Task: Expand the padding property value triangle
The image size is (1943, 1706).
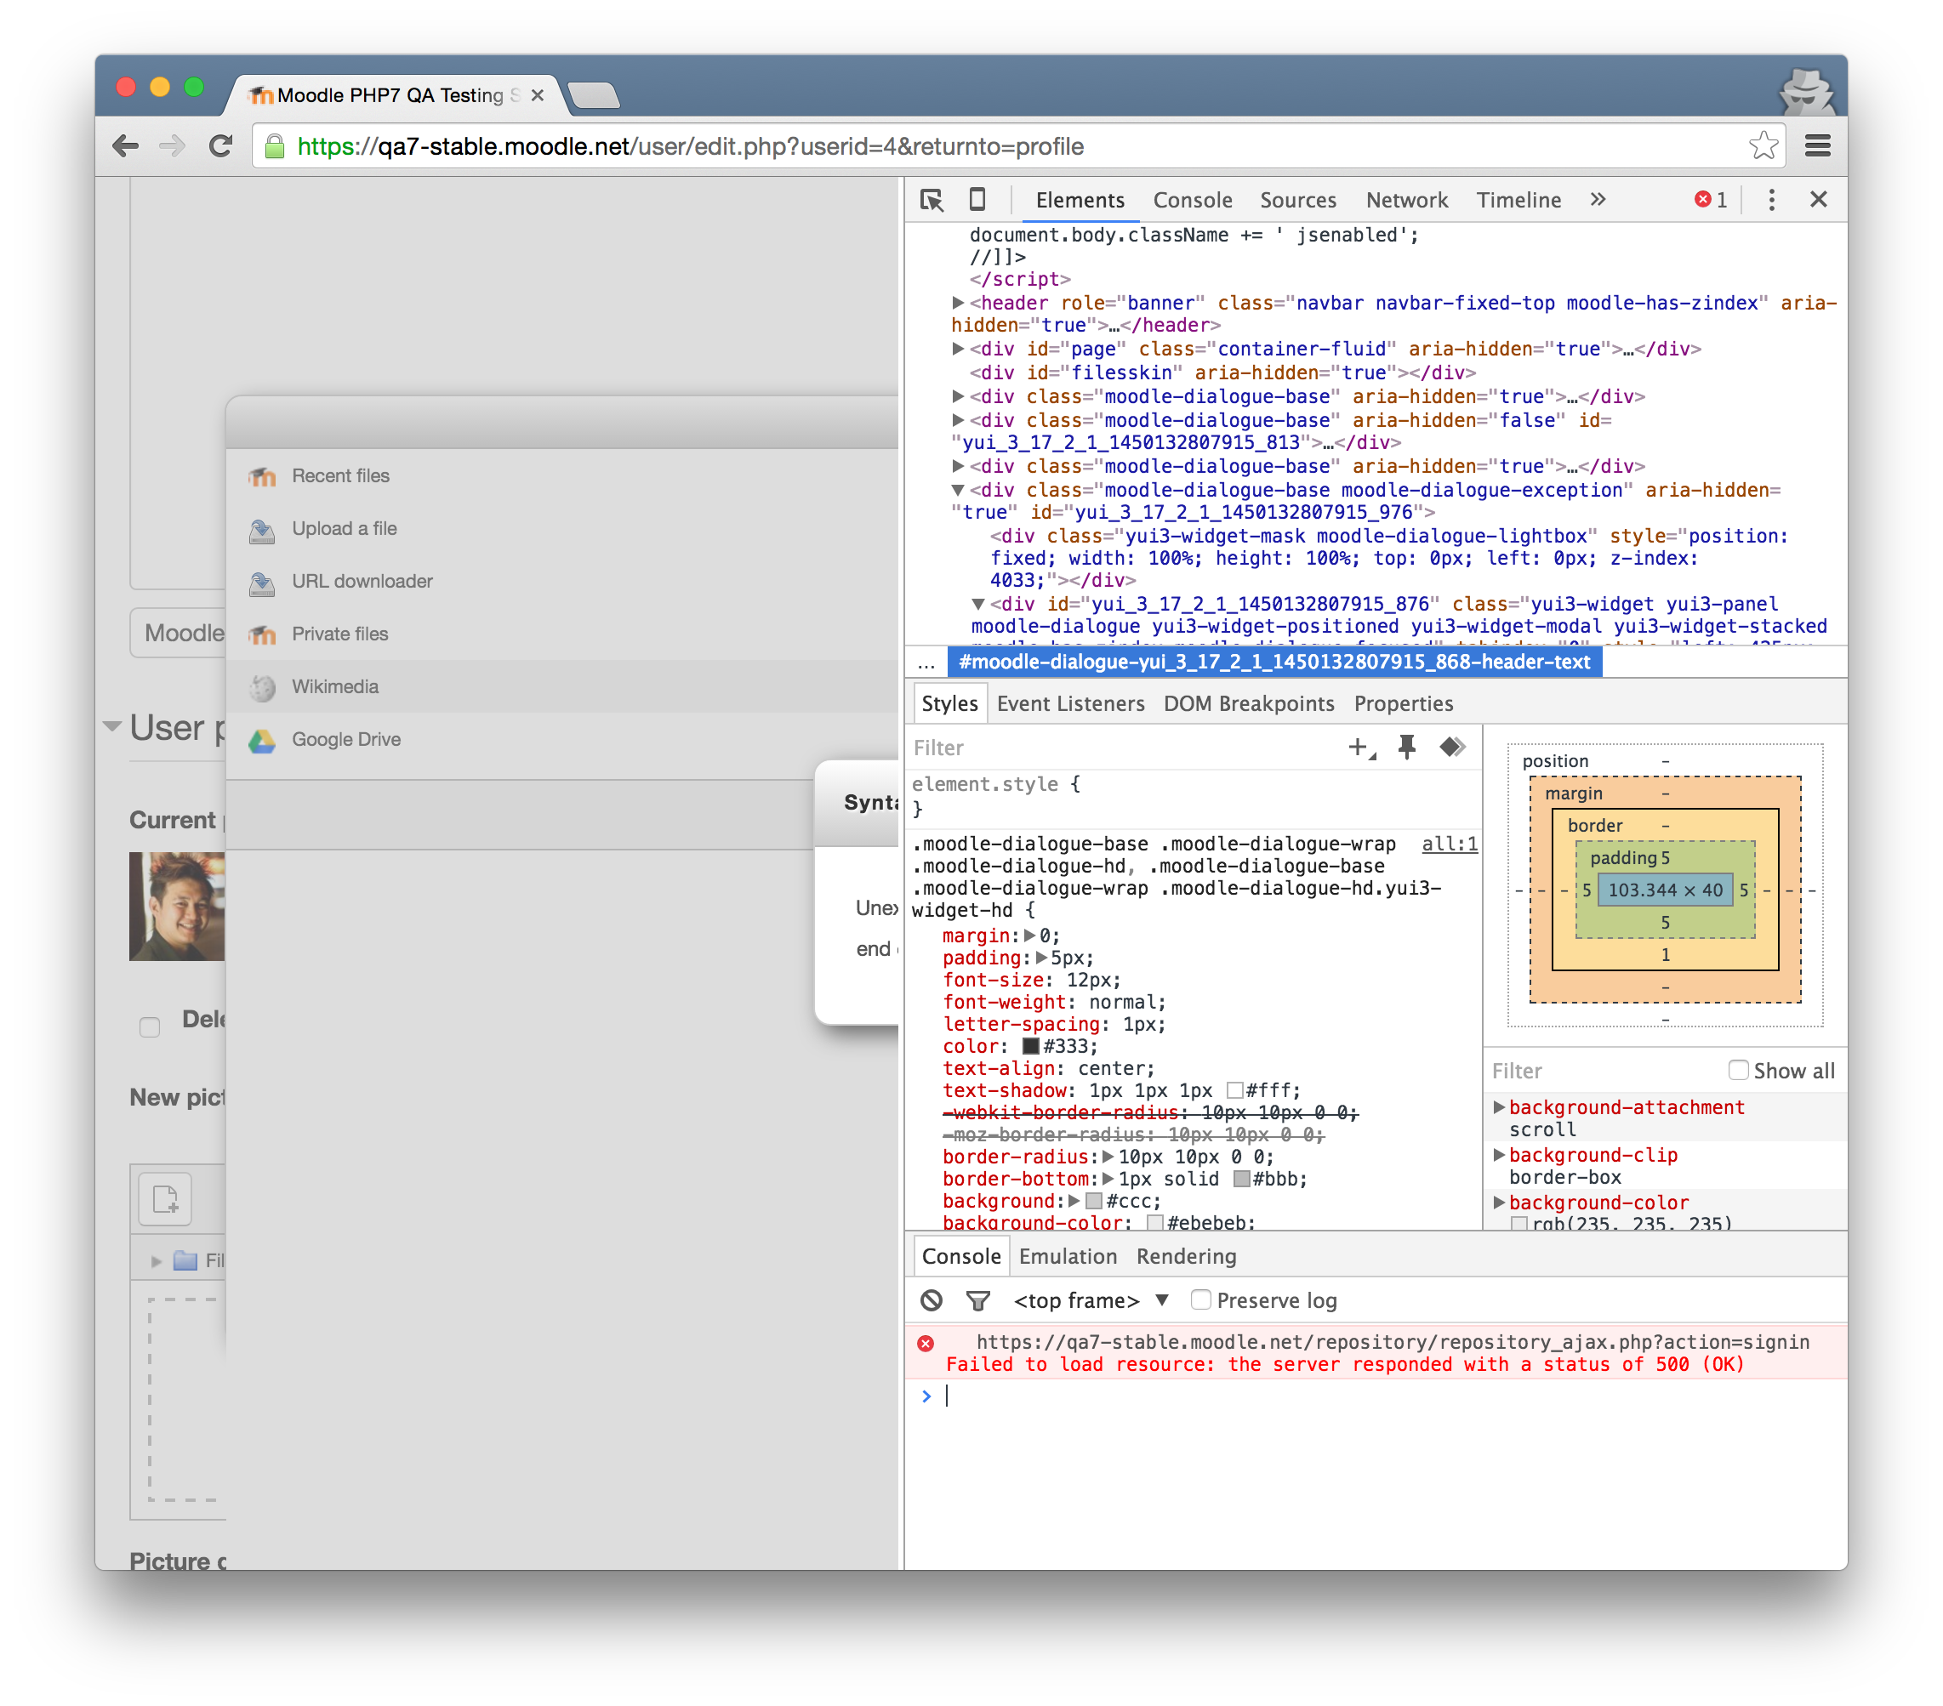Action: click(x=1041, y=957)
